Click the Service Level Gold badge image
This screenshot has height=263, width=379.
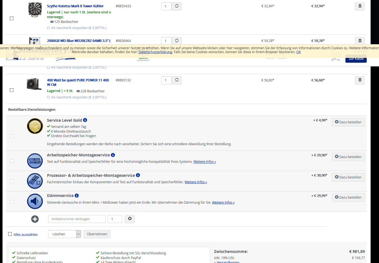[x=35, y=126]
